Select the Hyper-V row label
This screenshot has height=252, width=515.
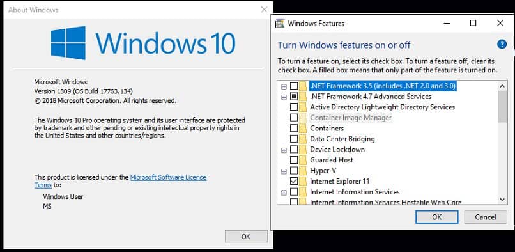(323, 170)
